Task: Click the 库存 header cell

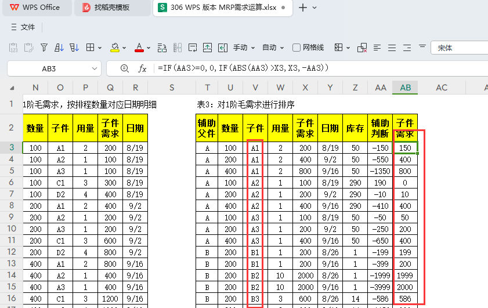Action: [356, 128]
